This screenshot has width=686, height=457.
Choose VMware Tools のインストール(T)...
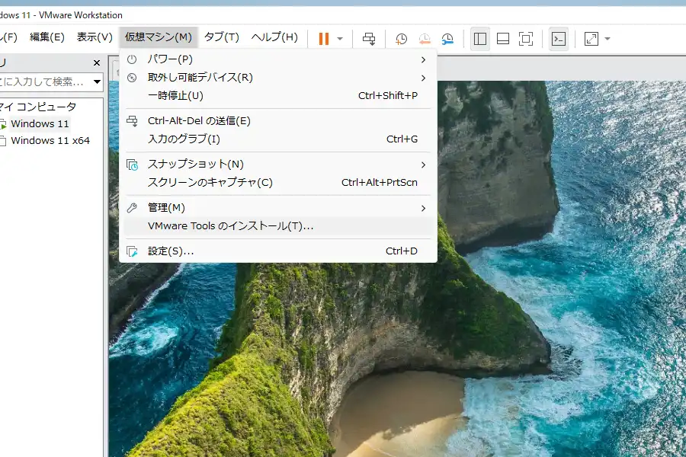[x=277, y=225]
